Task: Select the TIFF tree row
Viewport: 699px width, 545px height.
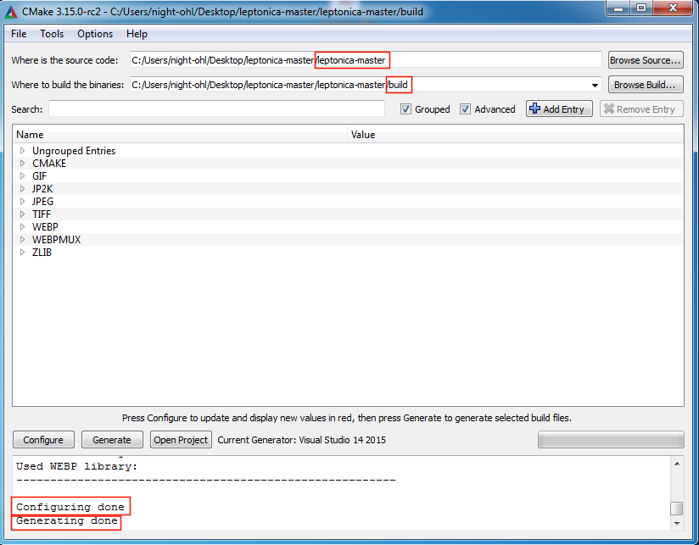Action: (x=348, y=214)
